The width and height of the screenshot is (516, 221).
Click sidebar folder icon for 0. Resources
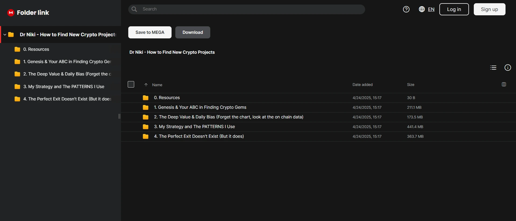click(x=17, y=49)
